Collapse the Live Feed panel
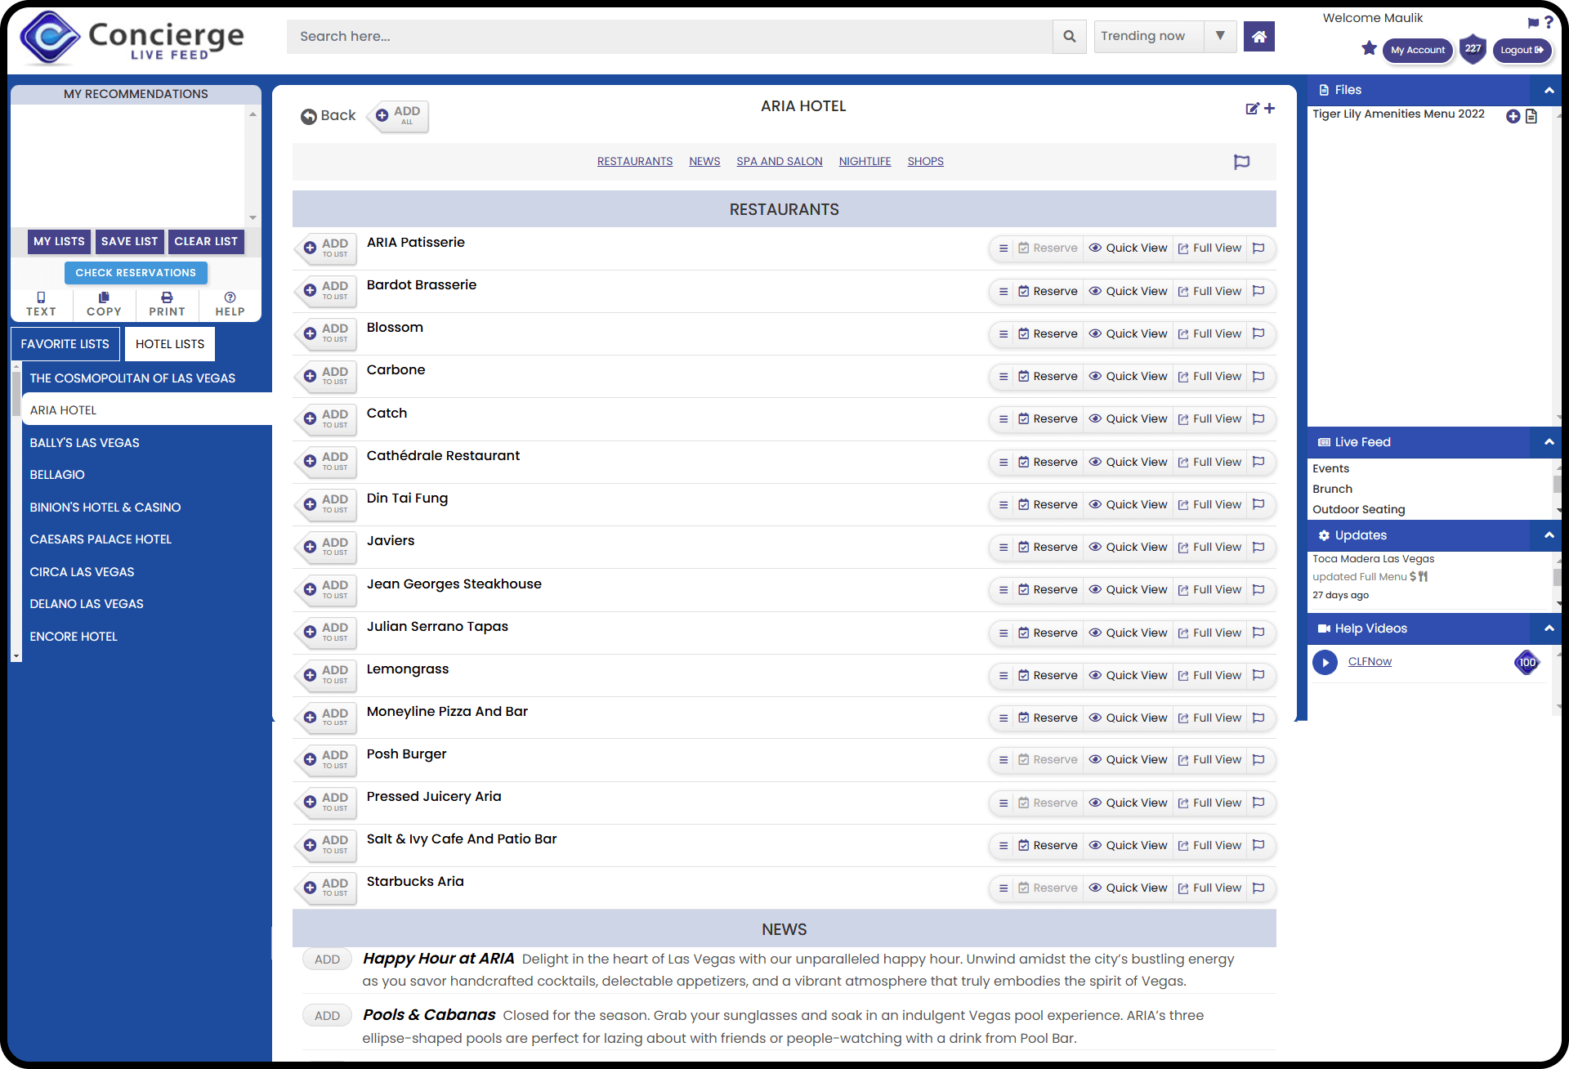 pos(1549,442)
